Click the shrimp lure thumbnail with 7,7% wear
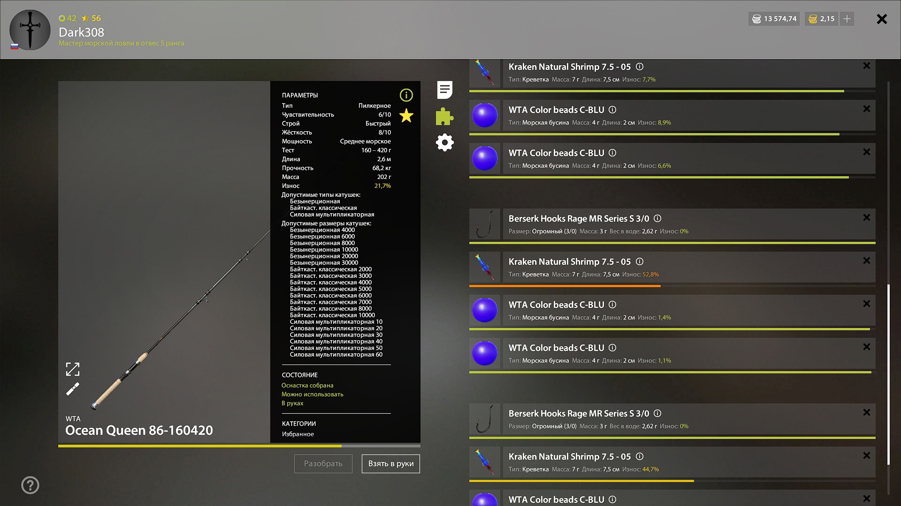This screenshot has height=506, width=901. [x=485, y=73]
